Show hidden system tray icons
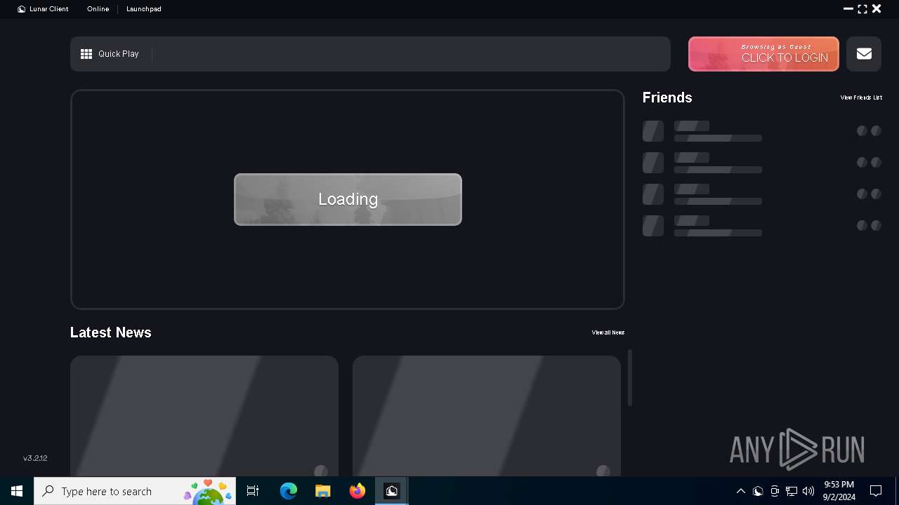The height and width of the screenshot is (505, 899). [741, 491]
